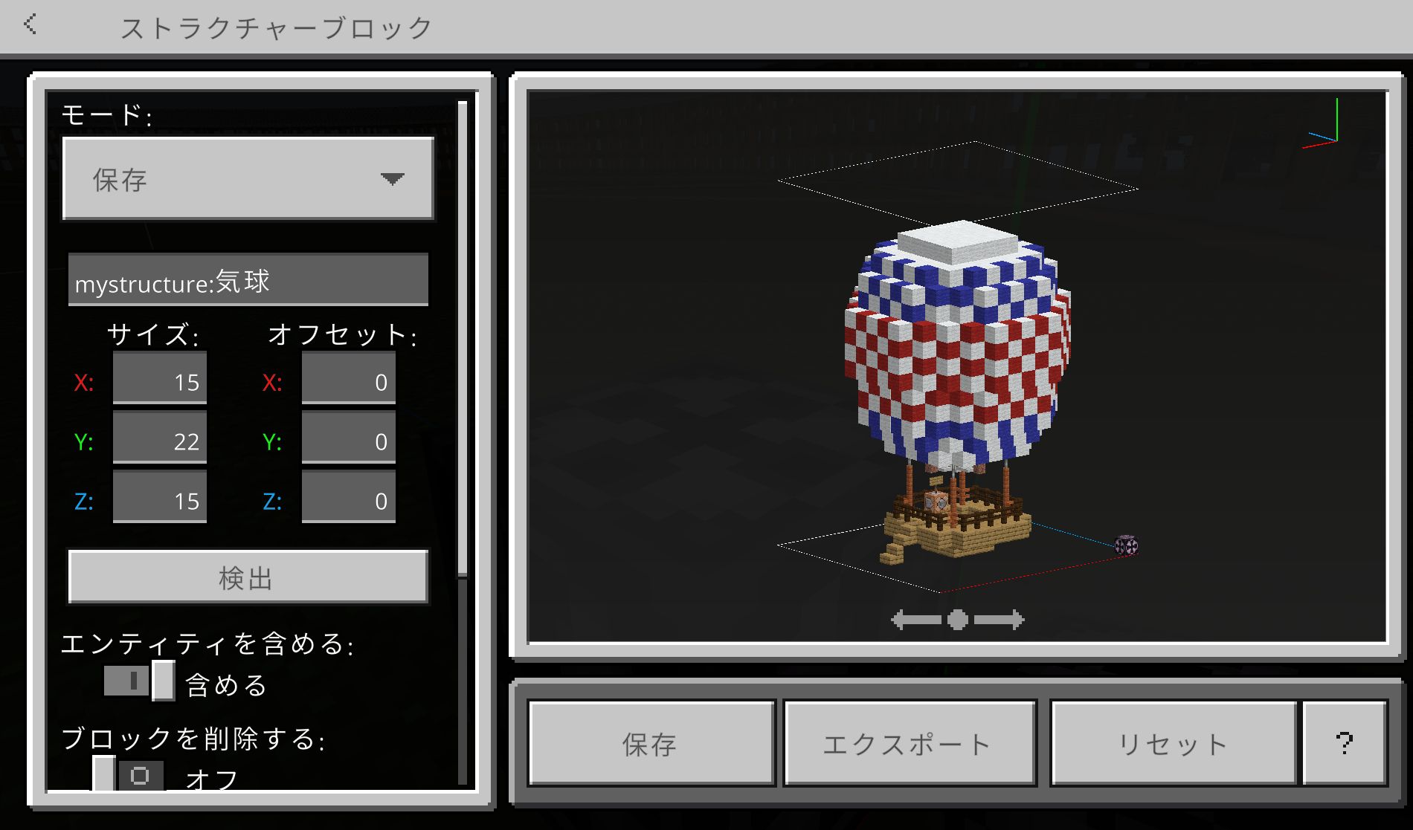Edit the サイズ X field showing 15
This screenshot has height=830, width=1413.
coord(160,379)
